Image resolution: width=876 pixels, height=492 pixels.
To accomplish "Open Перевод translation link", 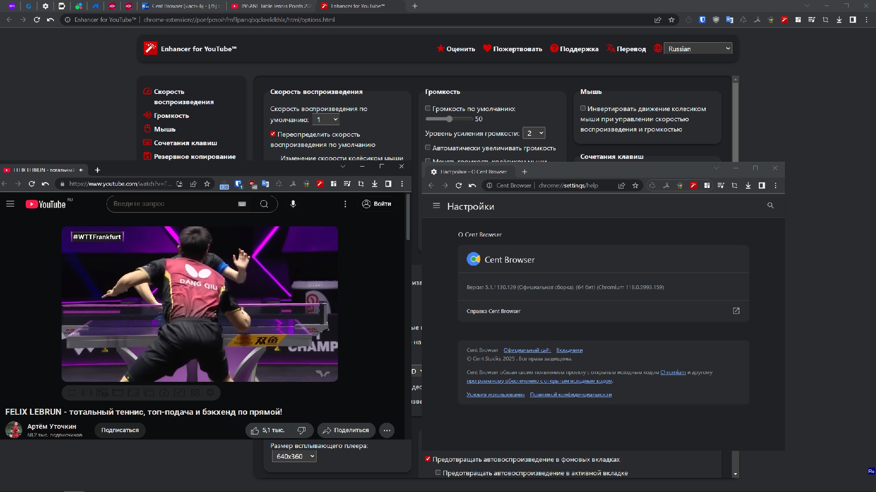I will coord(626,49).
